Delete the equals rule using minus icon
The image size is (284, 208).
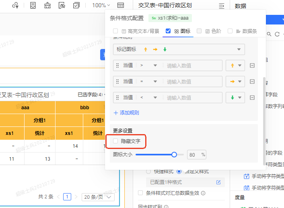[x=252, y=82]
